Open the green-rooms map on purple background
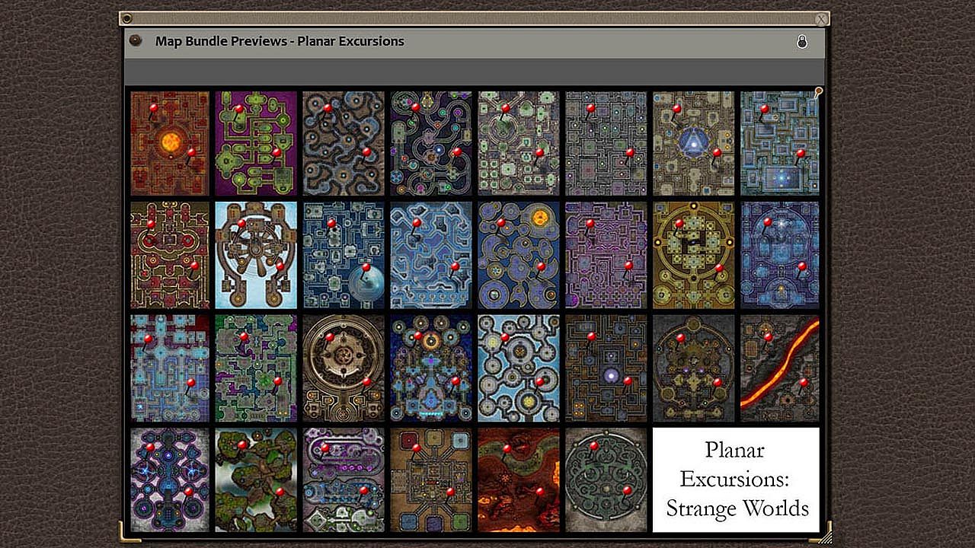This screenshot has width=975, height=548. pyautogui.click(x=256, y=143)
